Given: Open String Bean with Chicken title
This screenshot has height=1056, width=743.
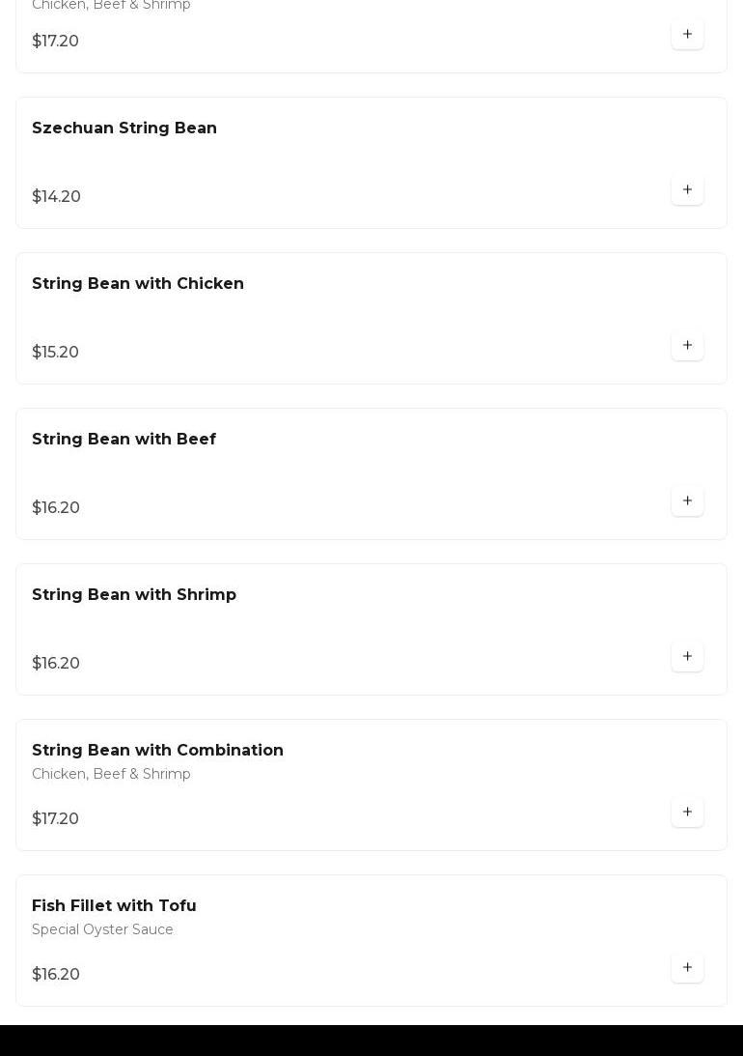Looking at the screenshot, I should 138,284.
